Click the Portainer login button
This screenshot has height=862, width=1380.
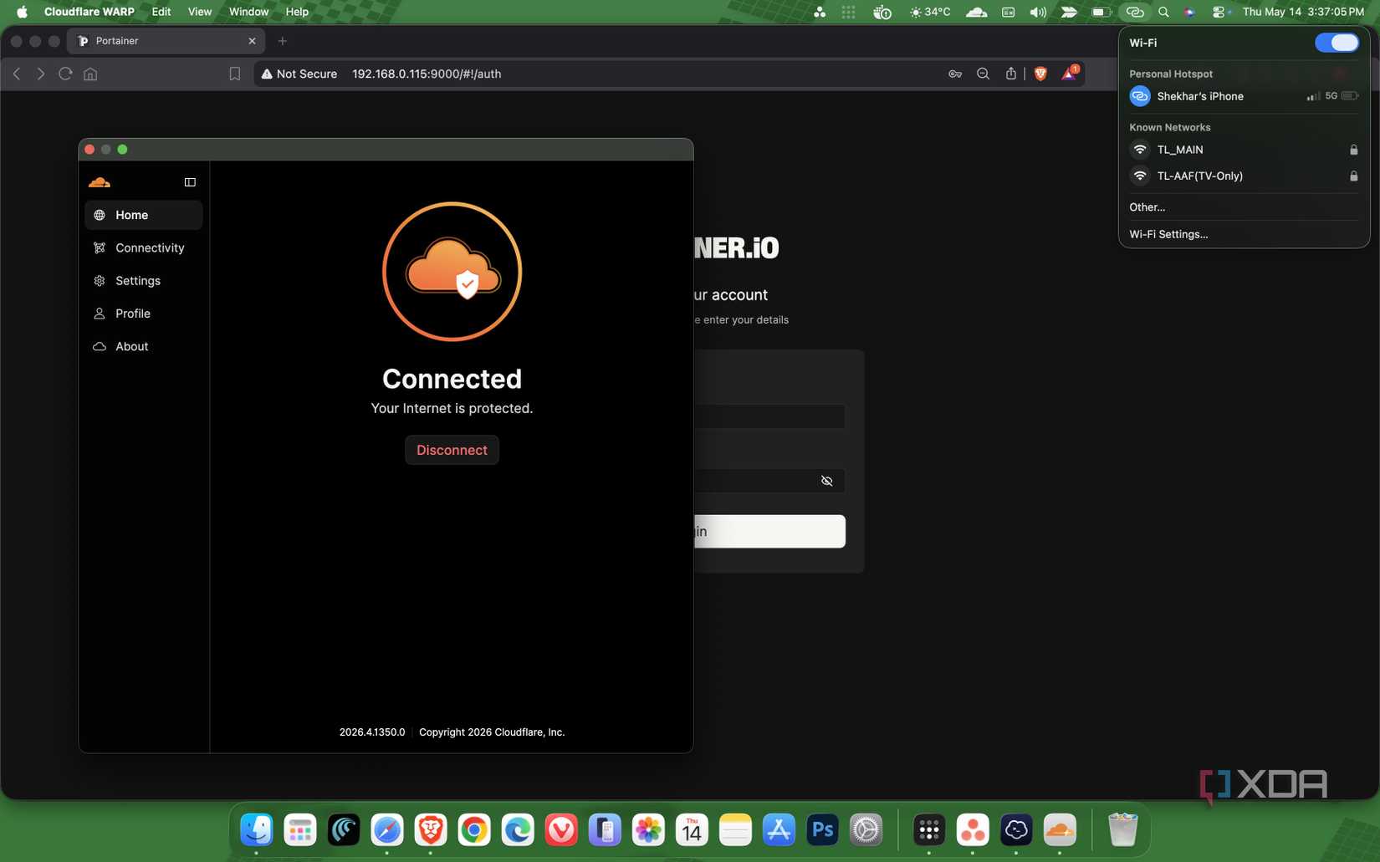tap(769, 532)
